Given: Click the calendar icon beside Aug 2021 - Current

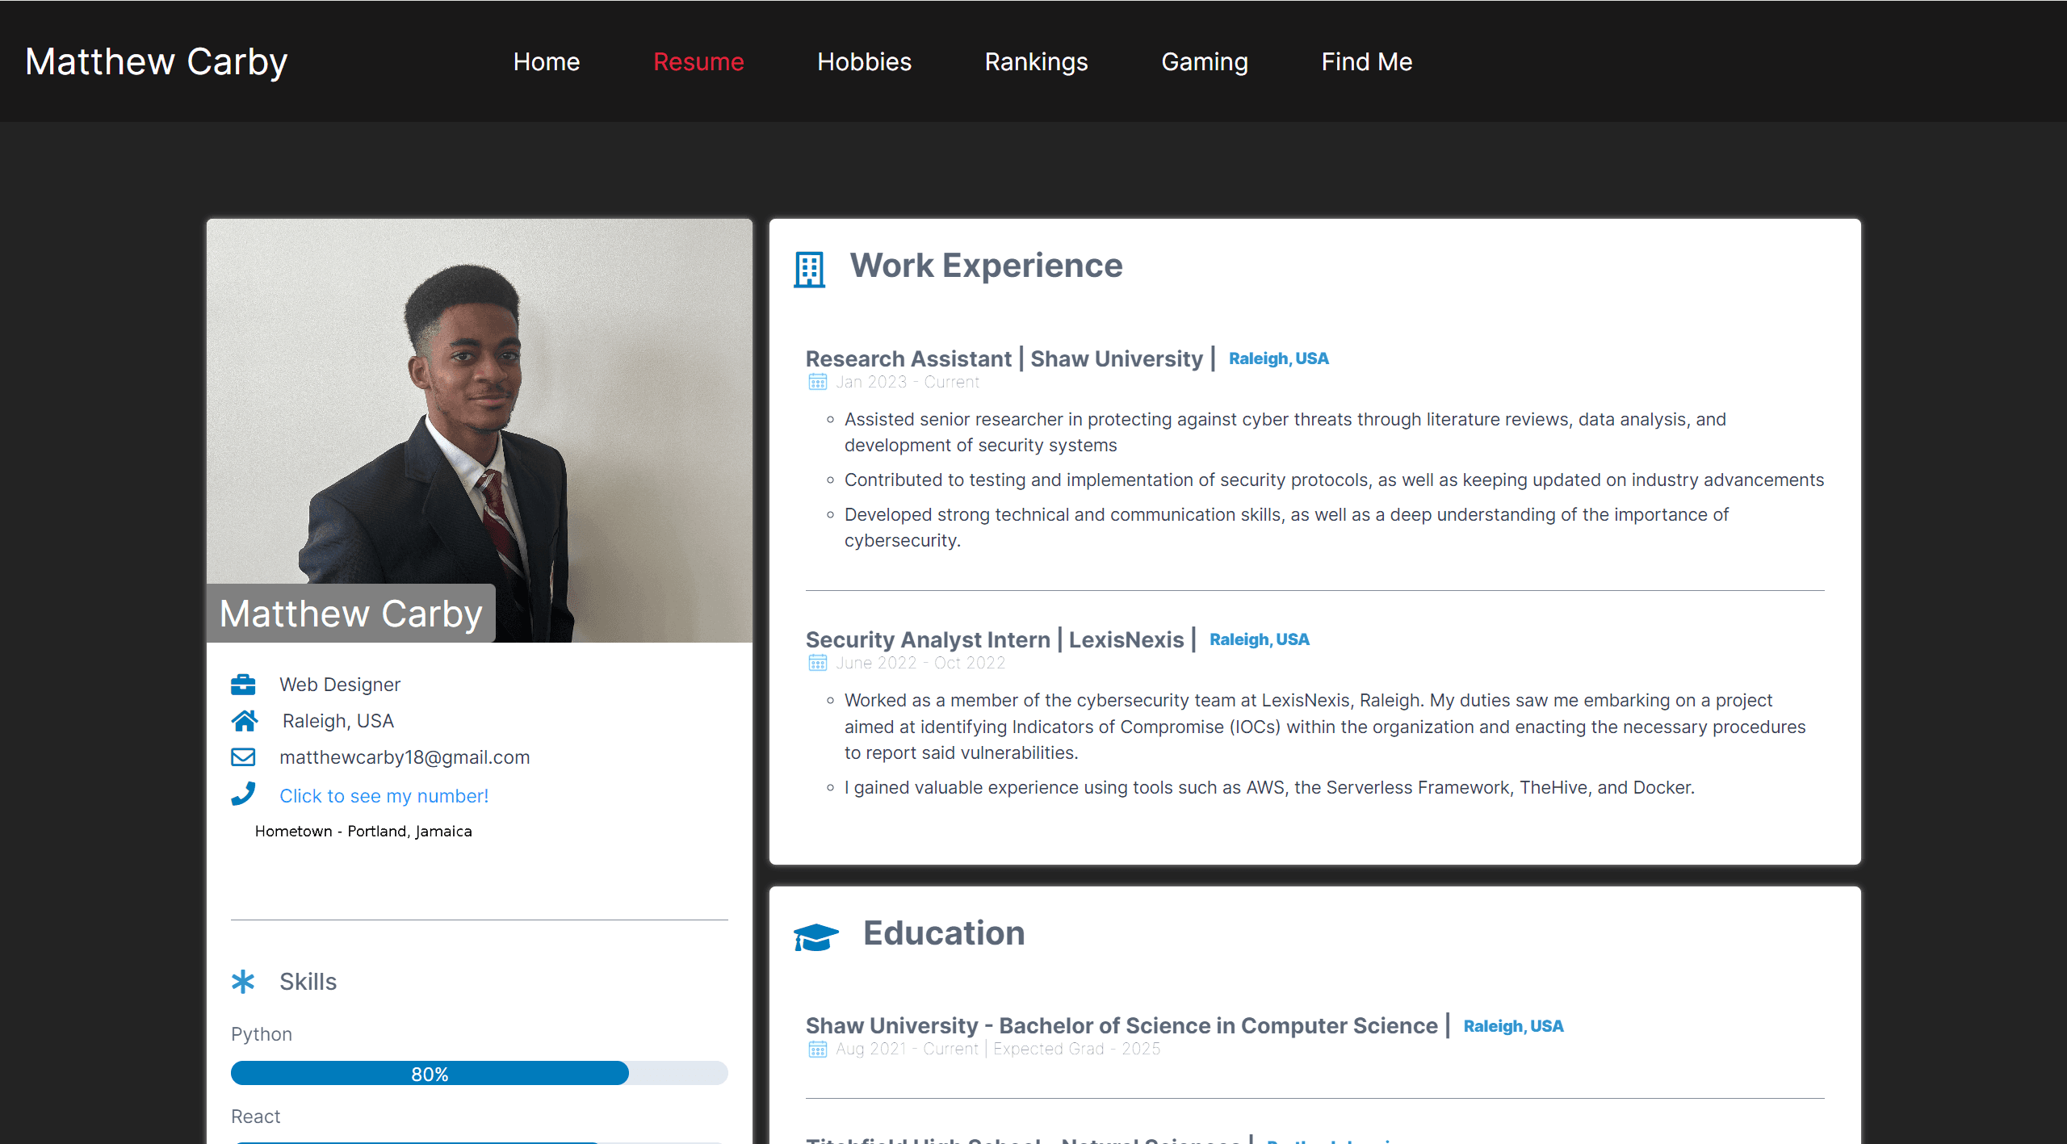Looking at the screenshot, I should pyautogui.click(x=818, y=1049).
